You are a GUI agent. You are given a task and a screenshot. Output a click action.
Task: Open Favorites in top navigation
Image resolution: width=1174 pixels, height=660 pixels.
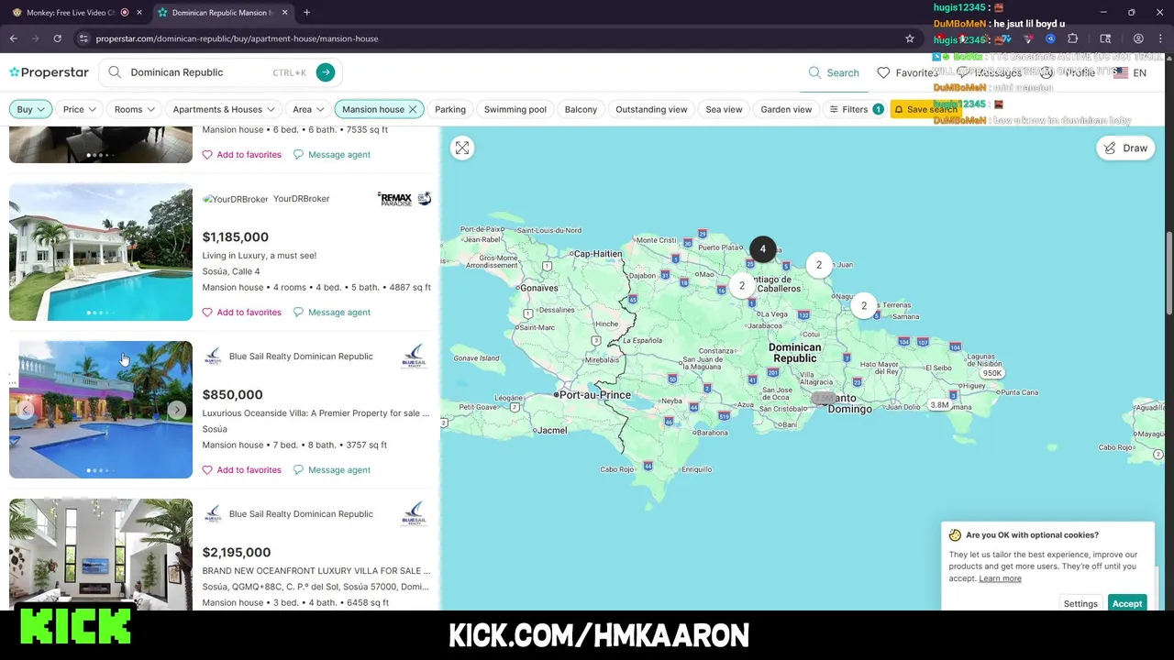click(x=908, y=72)
